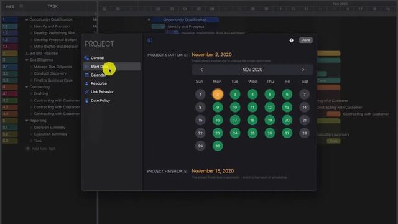Collapse the Opportunity Qualification task group
Image resolution: width=398 pixels, height=224 pixels.
[x=26, y=19]
